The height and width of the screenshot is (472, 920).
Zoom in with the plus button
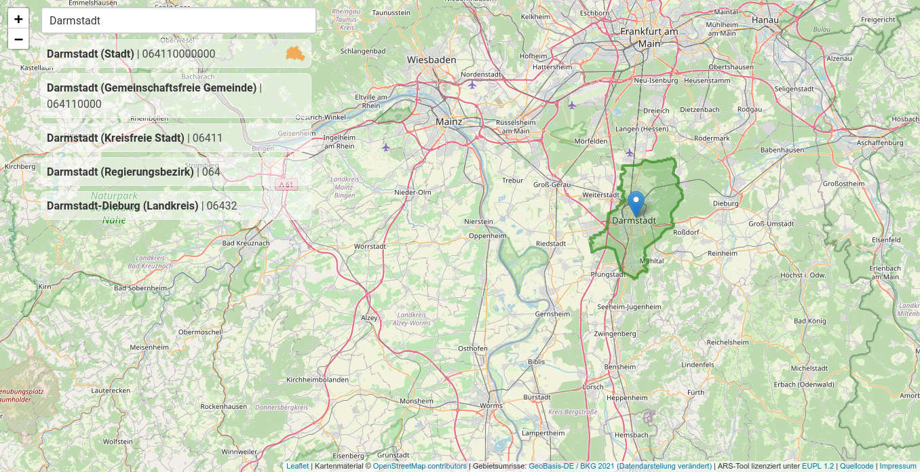click(x=18, y=18)
